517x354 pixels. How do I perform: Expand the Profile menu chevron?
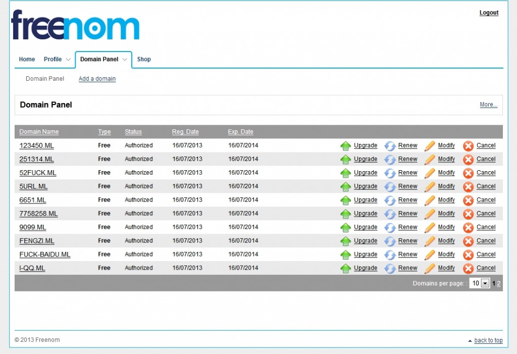click(x=68, y=60)
